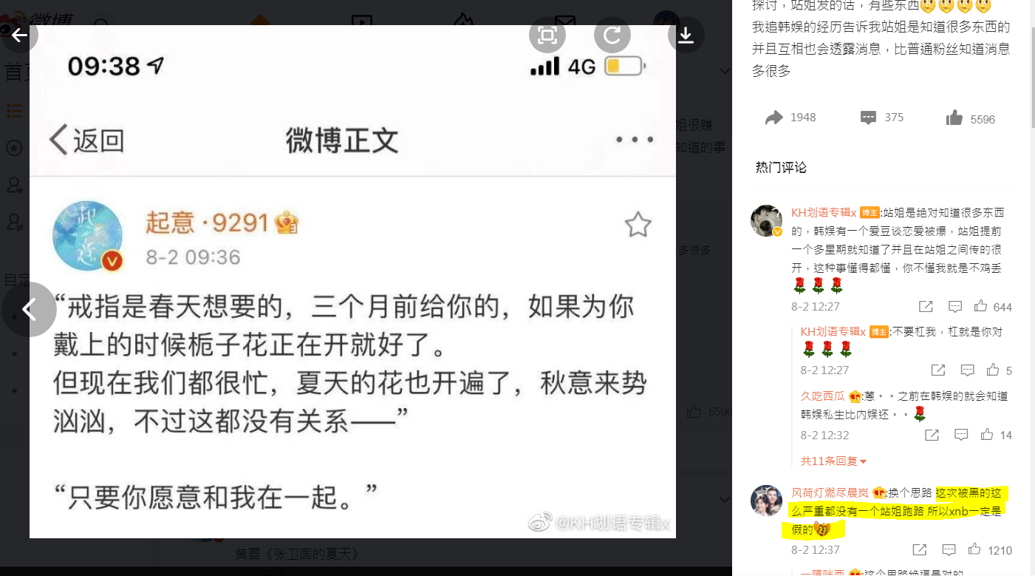Click the repost icon showing 1948
The height and width of the screenshot is (576, 1035).
coord(774,118)
